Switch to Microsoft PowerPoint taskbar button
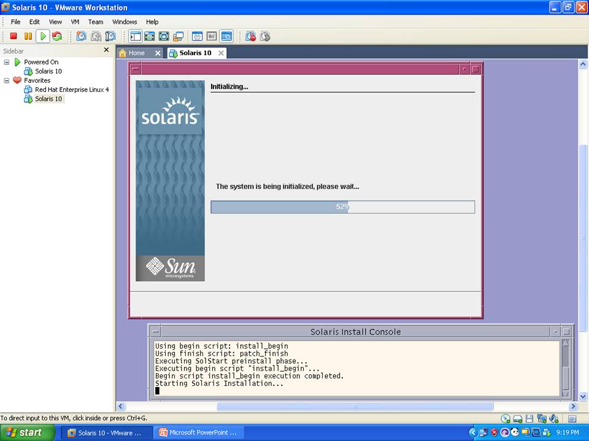 coord(198,433)
